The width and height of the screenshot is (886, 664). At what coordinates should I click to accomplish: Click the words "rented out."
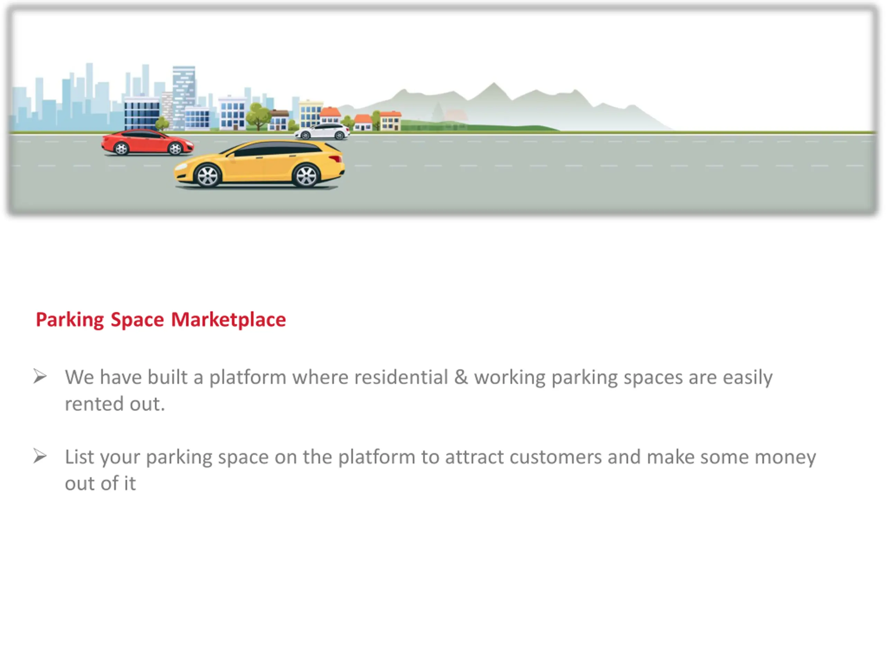pyautogui.click(x=115, y=404)
